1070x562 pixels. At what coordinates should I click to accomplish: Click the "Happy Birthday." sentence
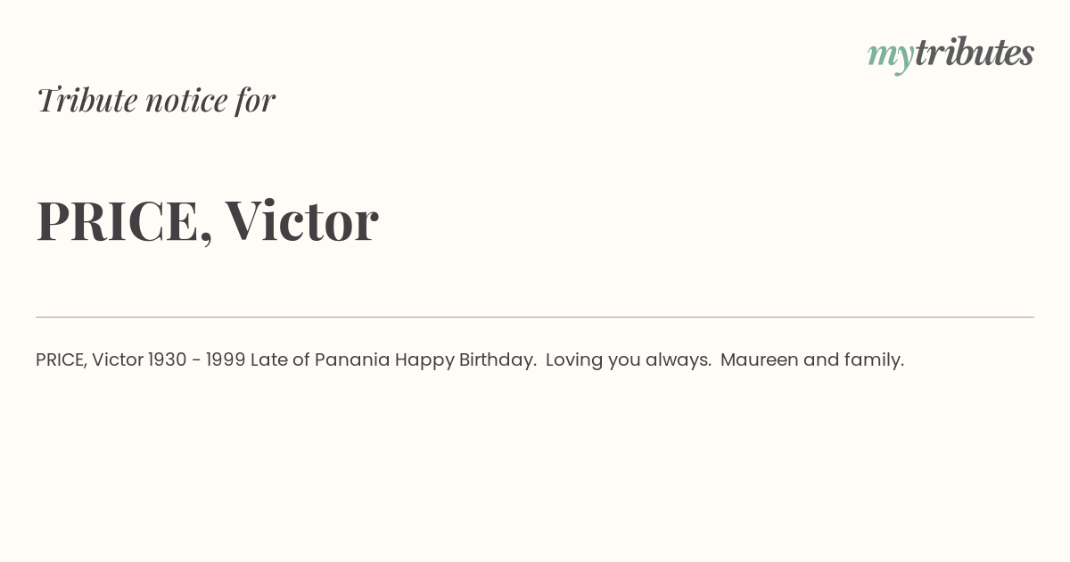466,360
